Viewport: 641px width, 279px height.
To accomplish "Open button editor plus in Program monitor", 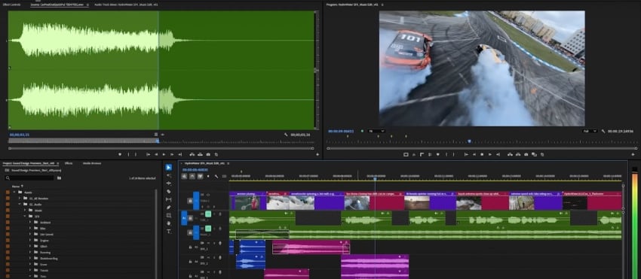I will pos(633,155).
